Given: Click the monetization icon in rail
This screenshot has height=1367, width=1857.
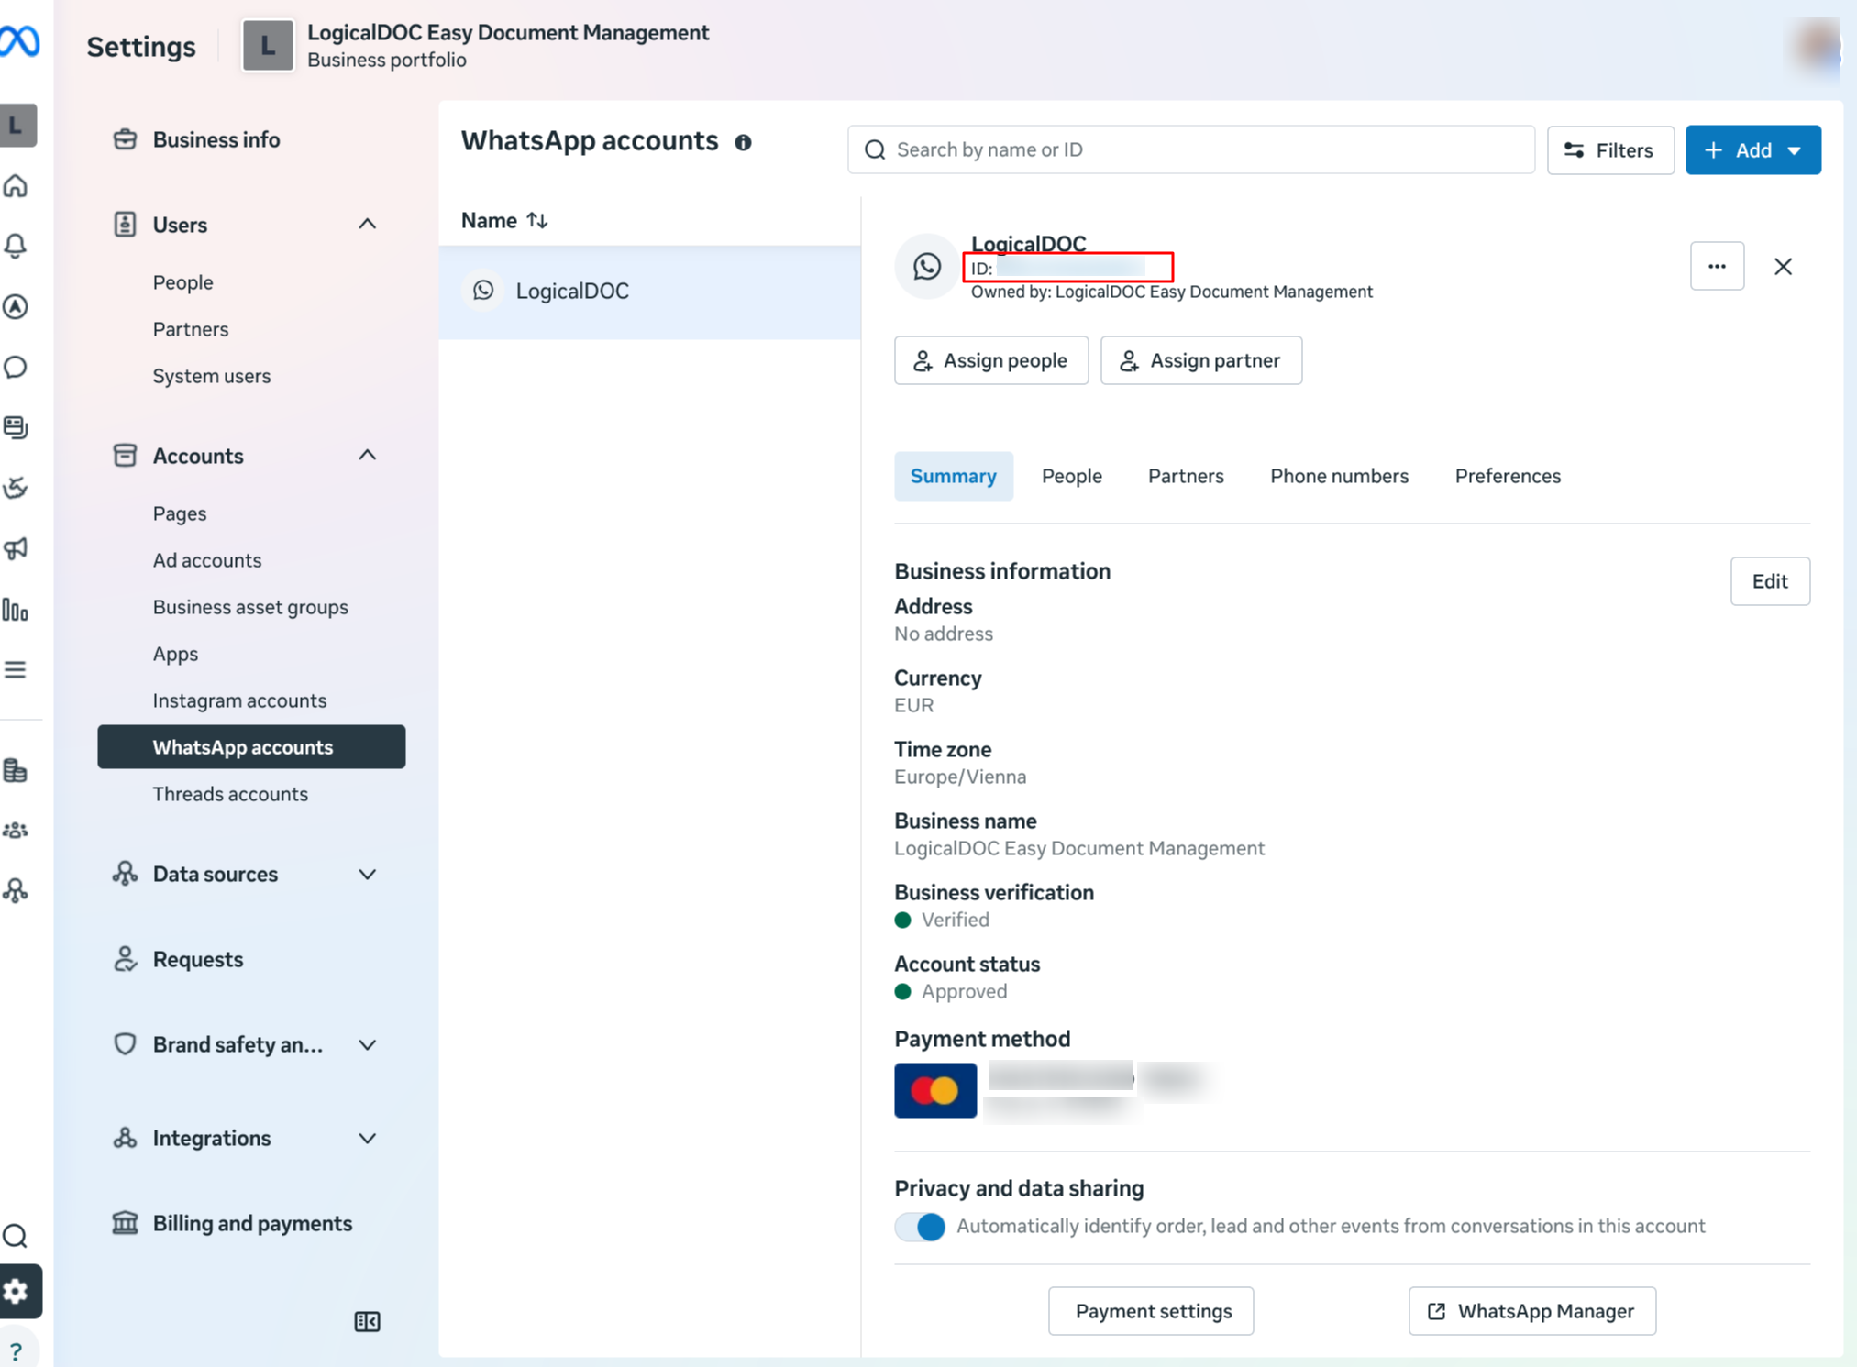Looking at the screenshot, I should click(x=17, y=488).
